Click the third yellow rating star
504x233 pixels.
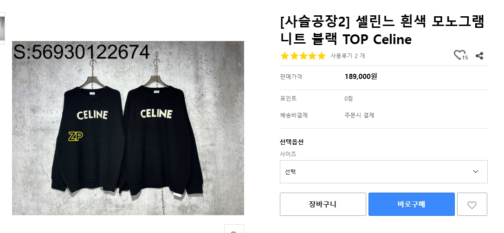click(x=303, y=56)
